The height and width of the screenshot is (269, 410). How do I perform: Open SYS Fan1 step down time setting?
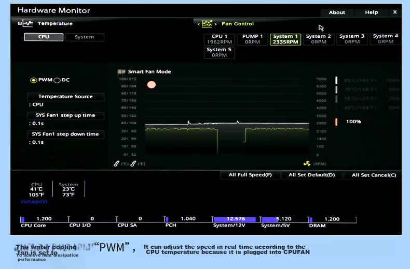pyautogui.click(x=65, y=134)
